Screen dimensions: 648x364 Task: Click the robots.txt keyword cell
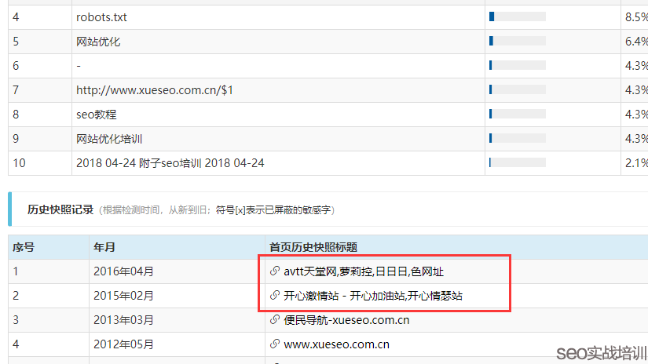(101, 16)
